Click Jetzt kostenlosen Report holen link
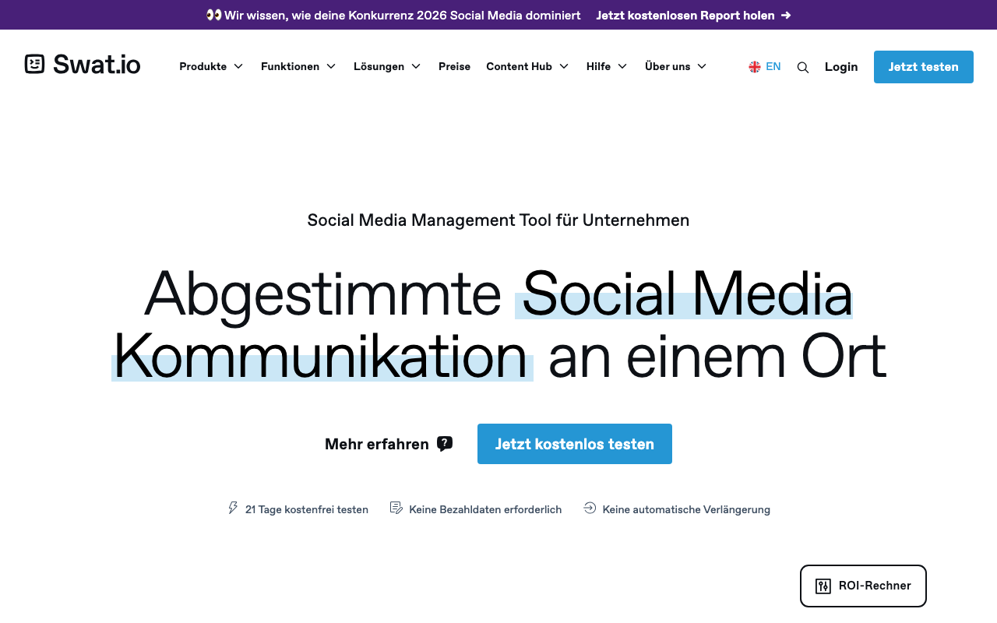This screenshot has height=623, width=997. click(x=685, y=16)
